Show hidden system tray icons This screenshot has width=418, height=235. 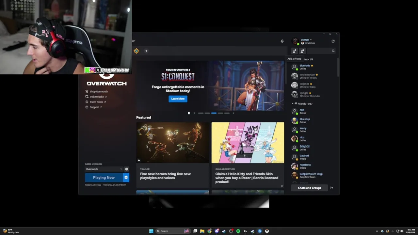(x=377, y=231)
